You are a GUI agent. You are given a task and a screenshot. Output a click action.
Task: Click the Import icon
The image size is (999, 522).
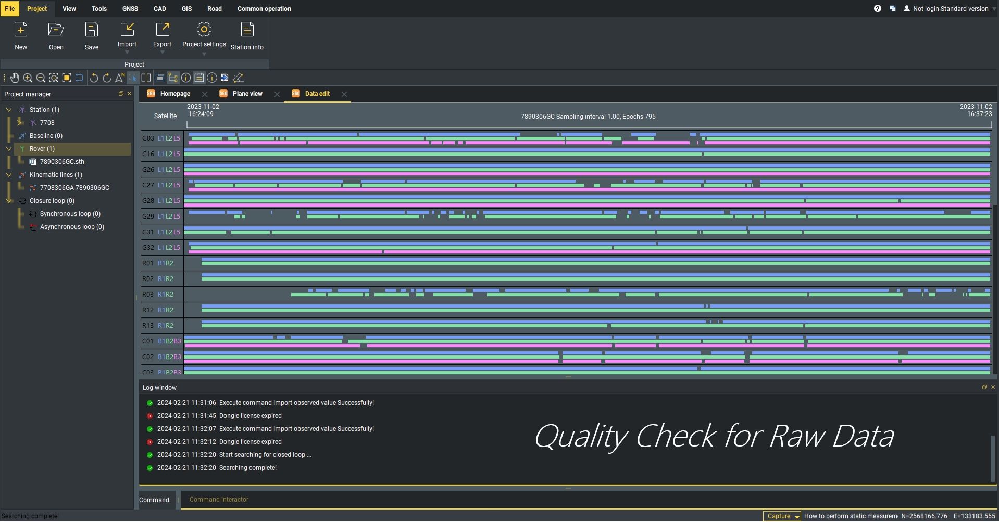point(127,29)
